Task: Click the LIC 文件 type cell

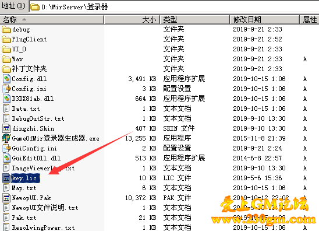Action: pyautogui.click(x=177, y=178)
